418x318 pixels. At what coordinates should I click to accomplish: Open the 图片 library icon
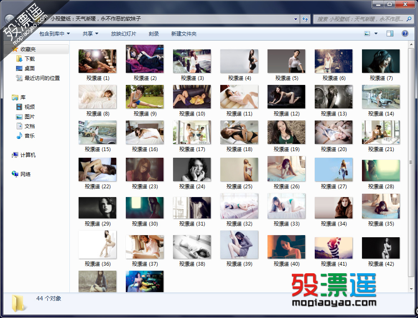tap(19, 117)
